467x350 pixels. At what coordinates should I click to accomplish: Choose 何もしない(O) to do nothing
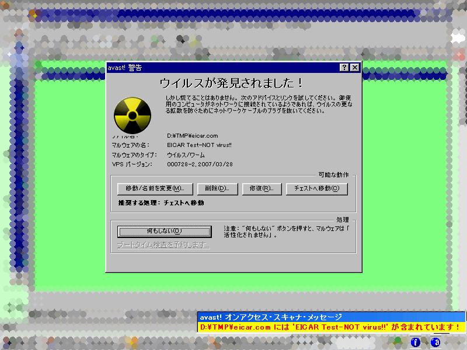coord(165,231)
